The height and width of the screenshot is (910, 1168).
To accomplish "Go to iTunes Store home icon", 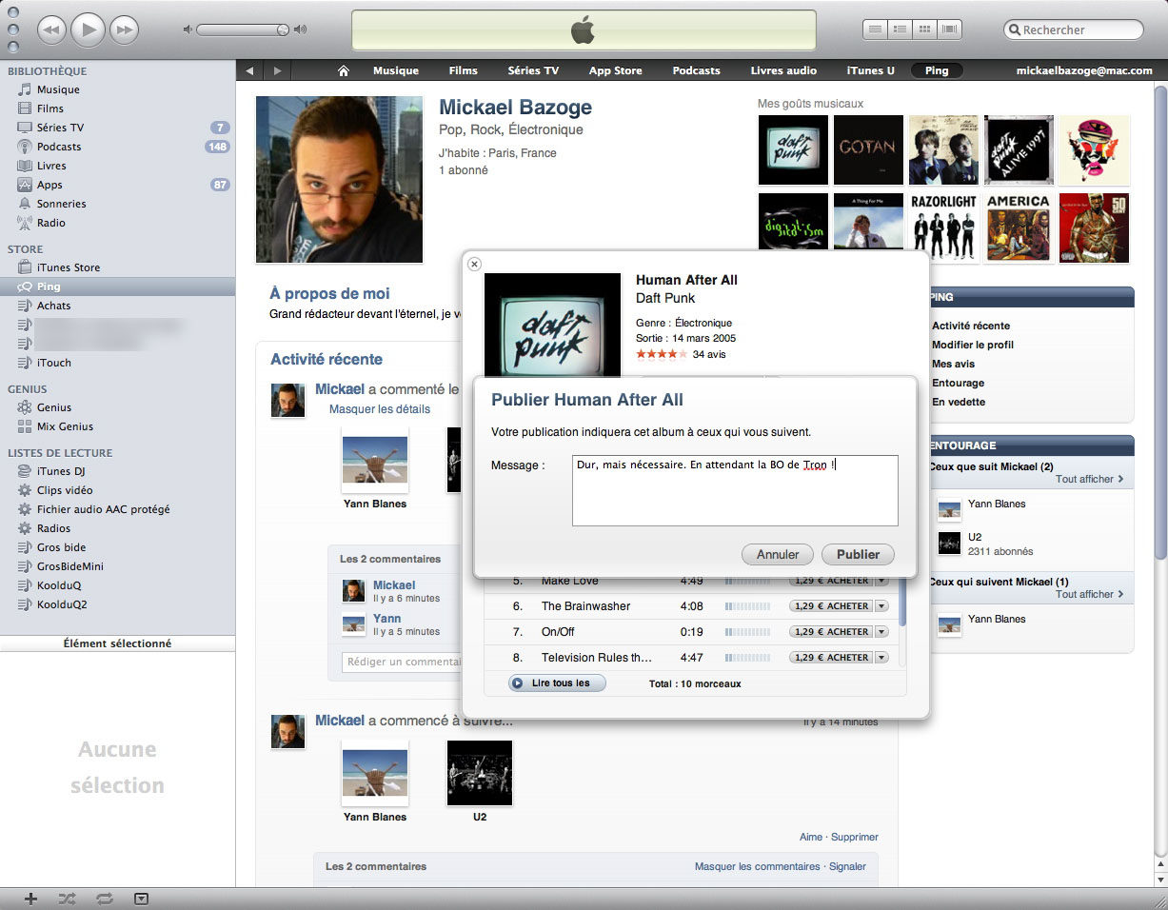I will pyautogui.click(x=344, y=70).
